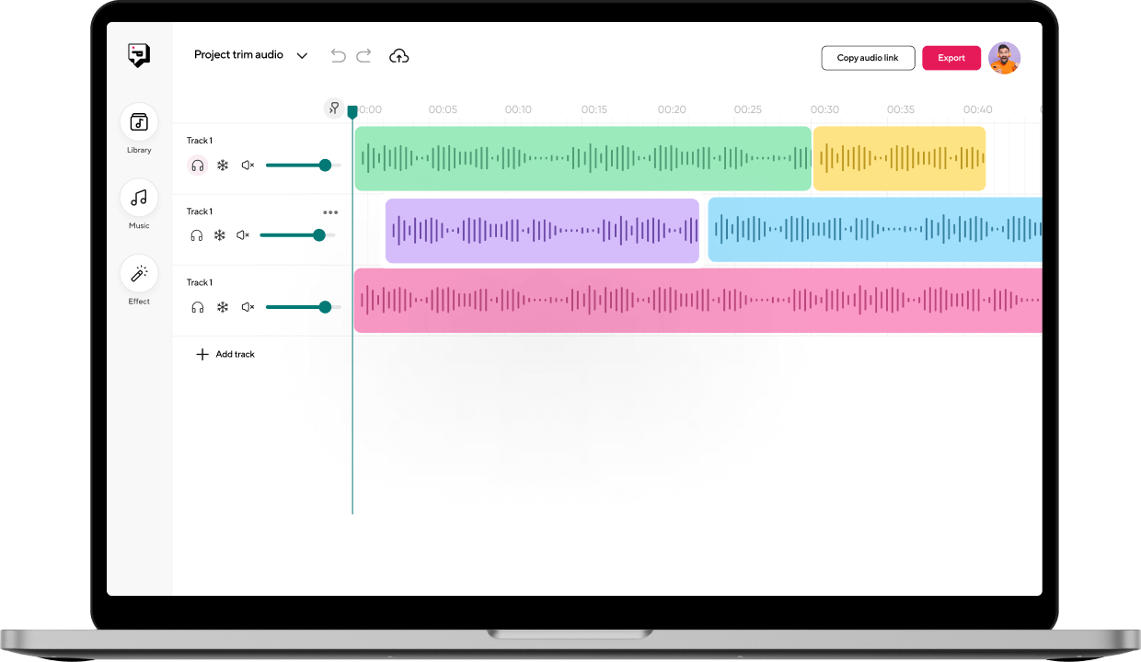Toggle headphones solo on the first track
Screen dimensions: 1141x662
[197, 165]
